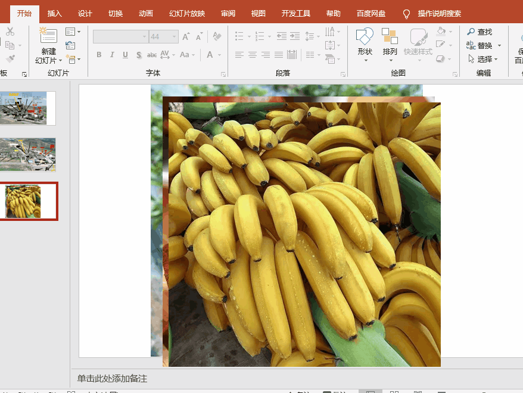The image size is (523, 393).
Task: Toggle bold formatting
Action: (99, 54)
